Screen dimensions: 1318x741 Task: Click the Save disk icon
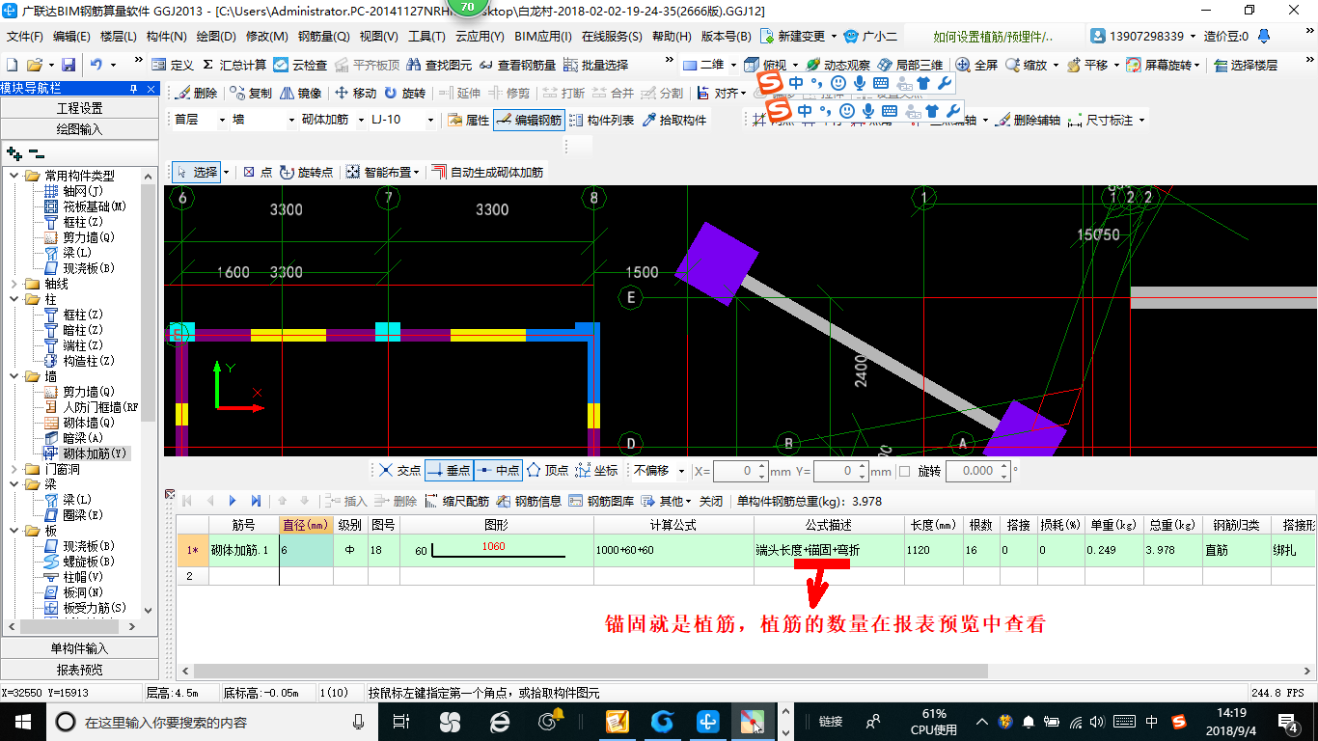69,65
